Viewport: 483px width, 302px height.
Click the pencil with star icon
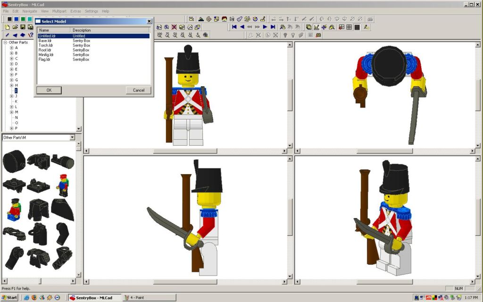(366, 27)
